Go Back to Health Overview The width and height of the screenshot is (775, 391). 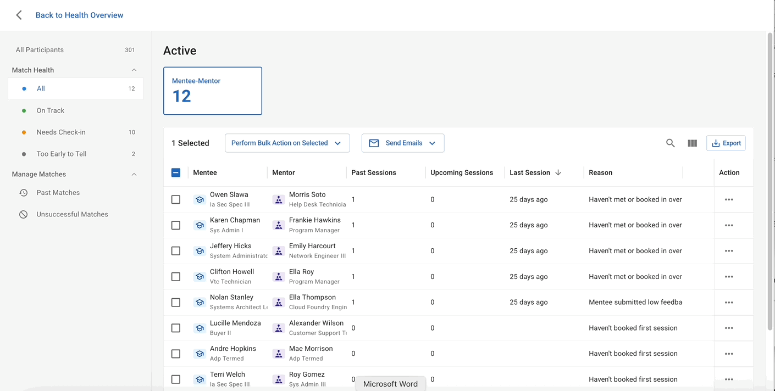79,15
